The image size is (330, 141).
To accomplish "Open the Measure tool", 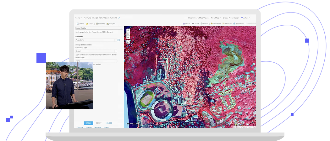I will pyautogui.click(x=227, y=23).
